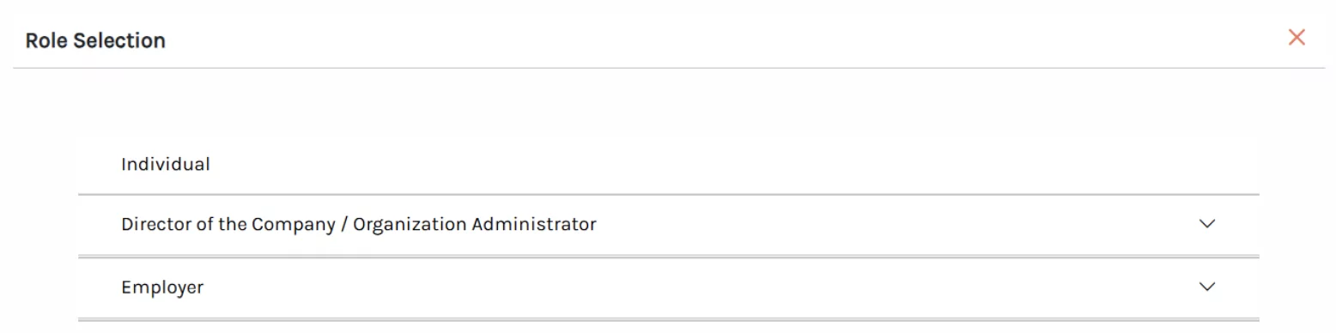The width and height of the screenshot is (1336, 333).
Task: Dismiss the dialog with the X button
Action: (x=1297, y=38)
